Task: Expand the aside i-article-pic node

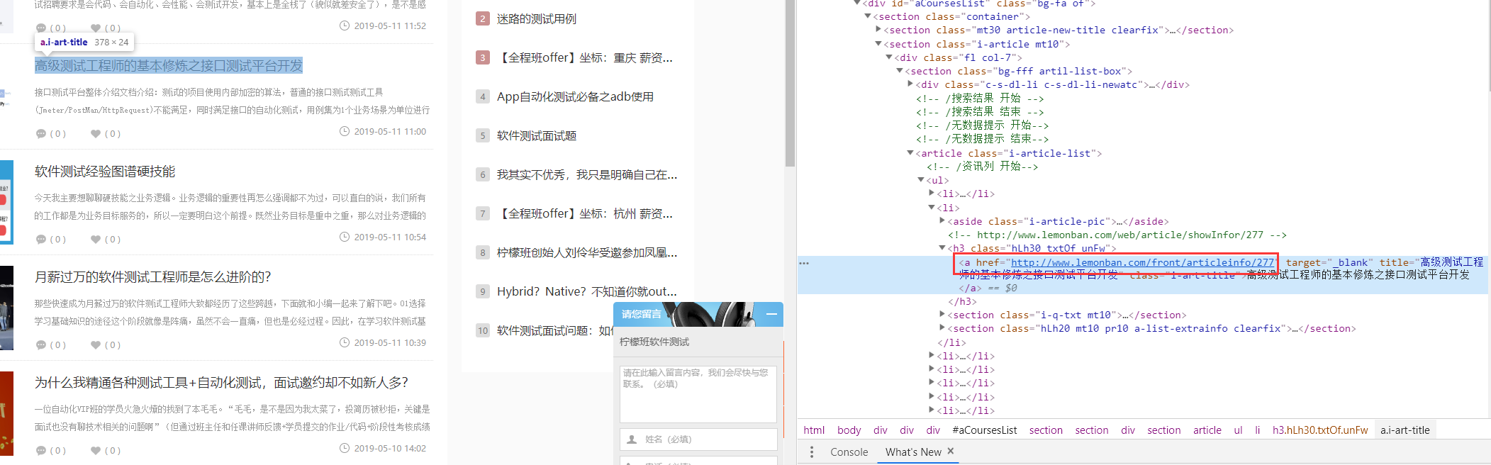Action: click(942, 221)
